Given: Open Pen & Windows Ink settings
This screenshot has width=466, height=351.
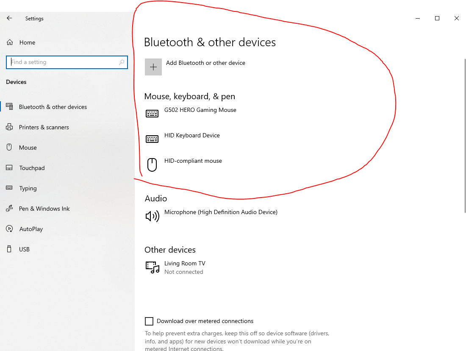Looking at the screenshot, I should [44, 209].
